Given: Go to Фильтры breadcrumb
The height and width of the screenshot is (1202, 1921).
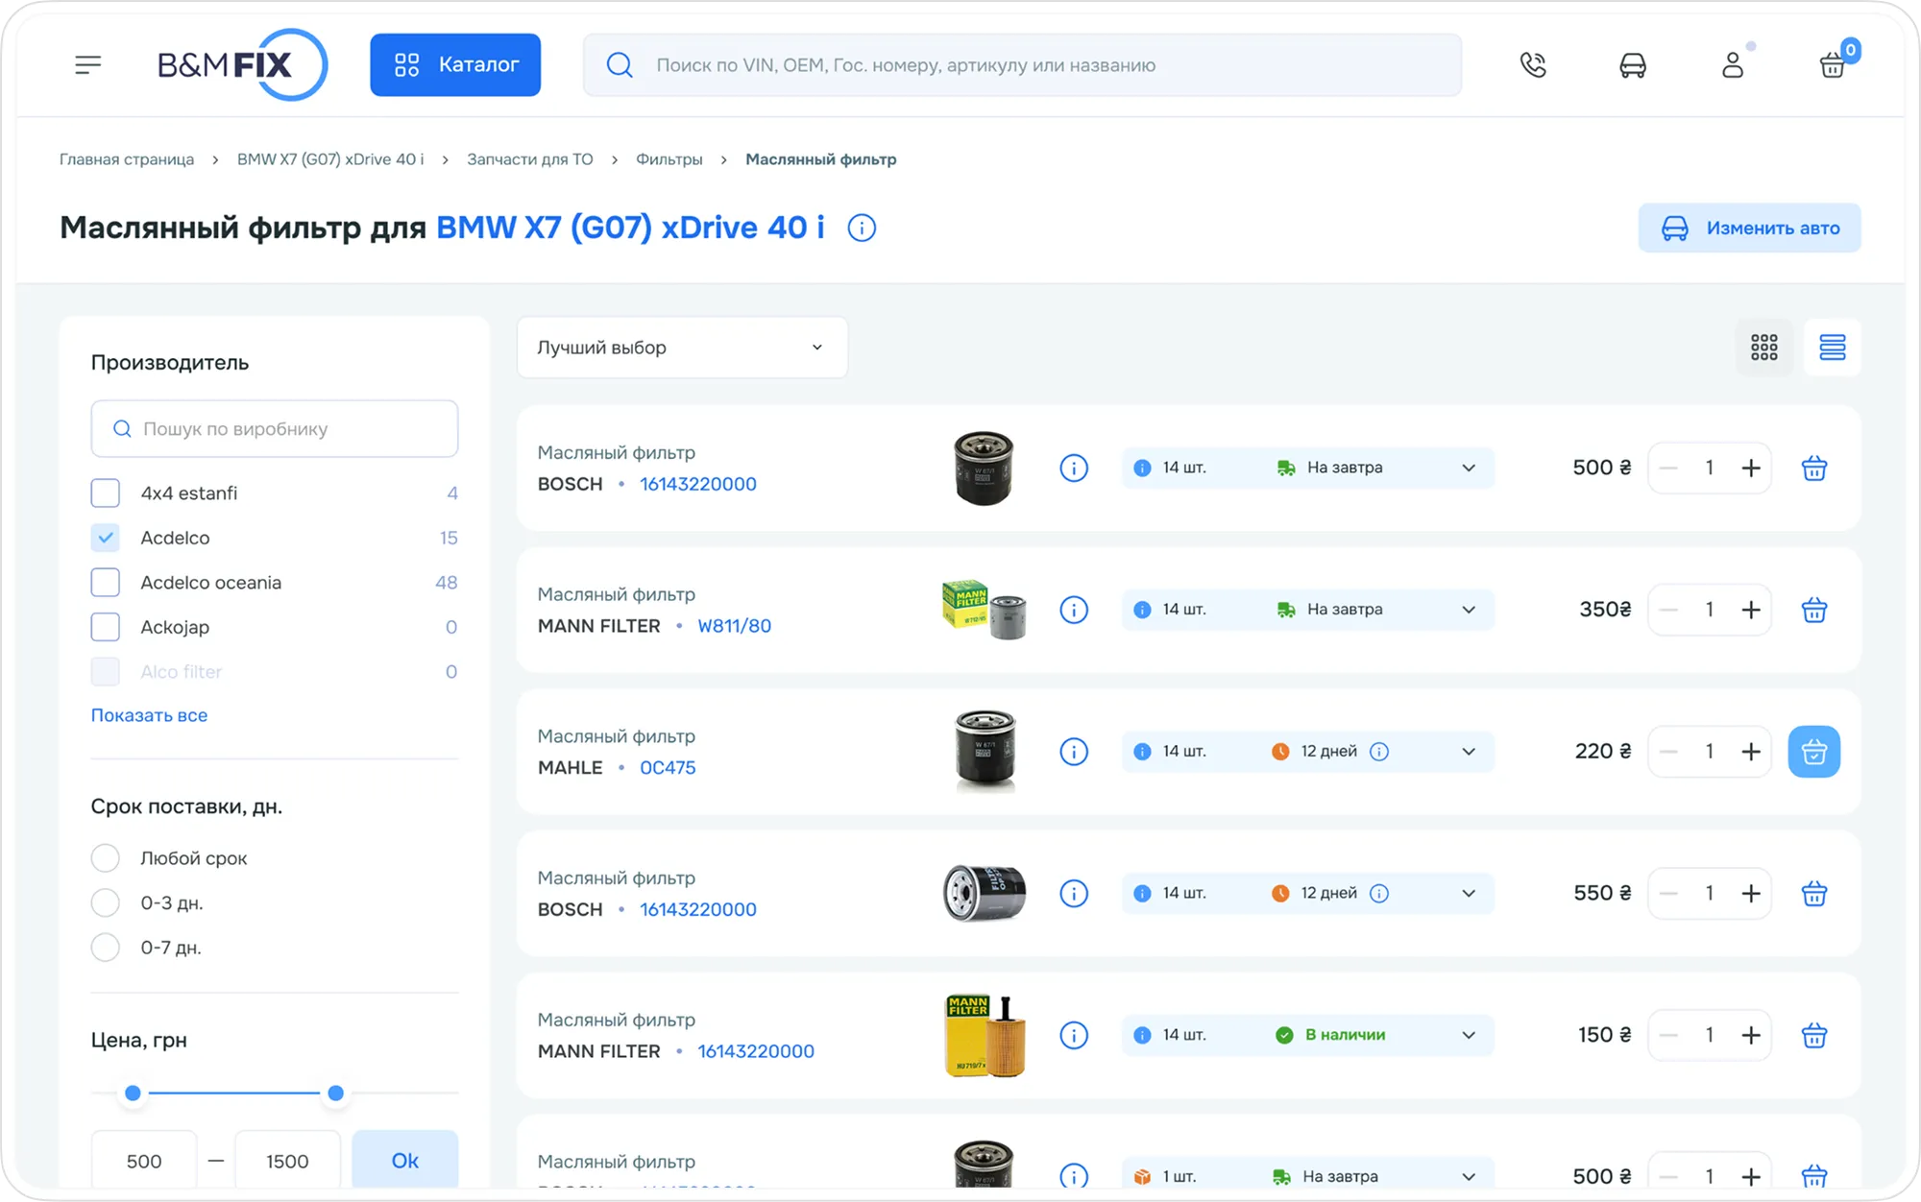Looking at the screenshot, I should (669, 159).
